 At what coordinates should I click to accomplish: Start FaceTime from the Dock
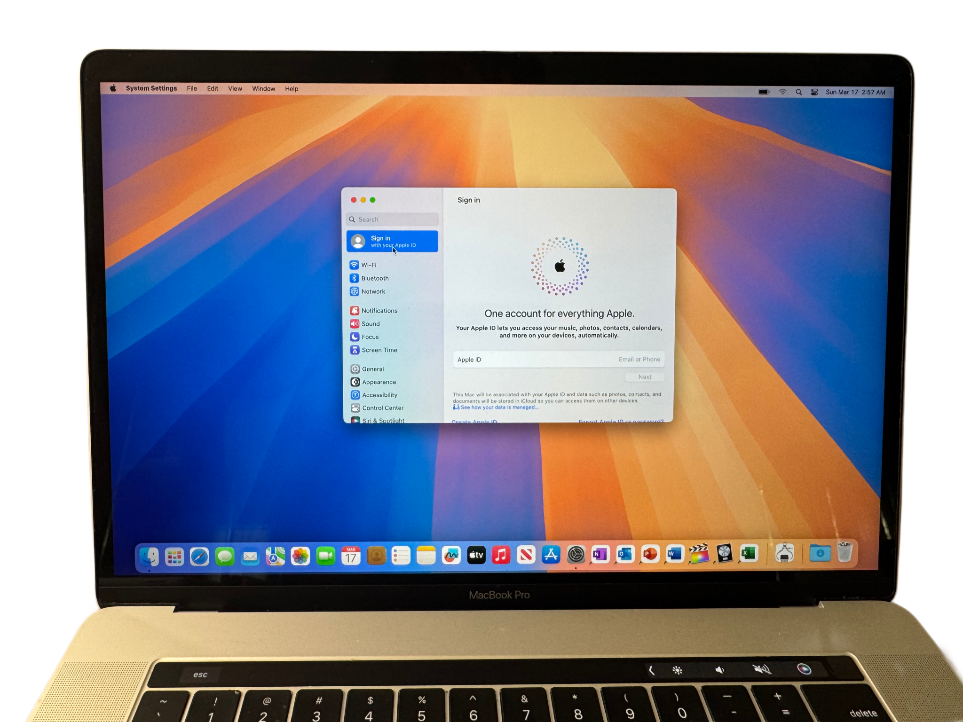[325, 556]
